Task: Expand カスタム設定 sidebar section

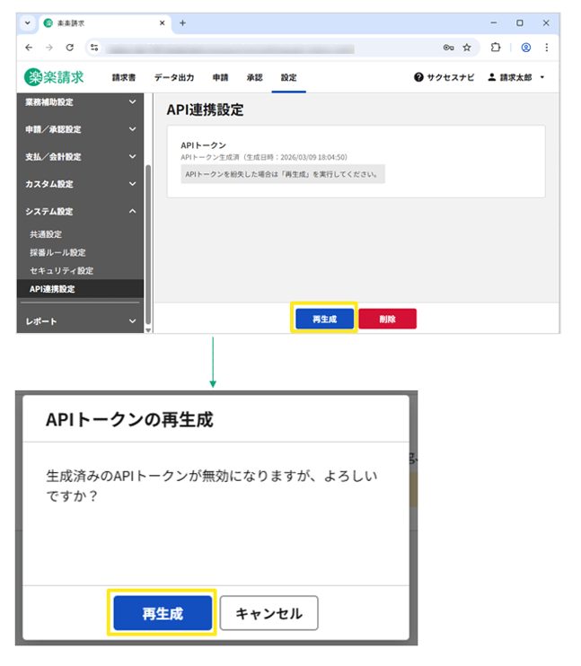Action: pos(80,184)
